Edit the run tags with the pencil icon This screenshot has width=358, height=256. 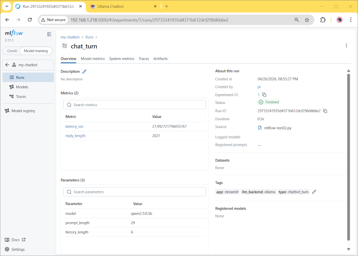pos(314,192)
